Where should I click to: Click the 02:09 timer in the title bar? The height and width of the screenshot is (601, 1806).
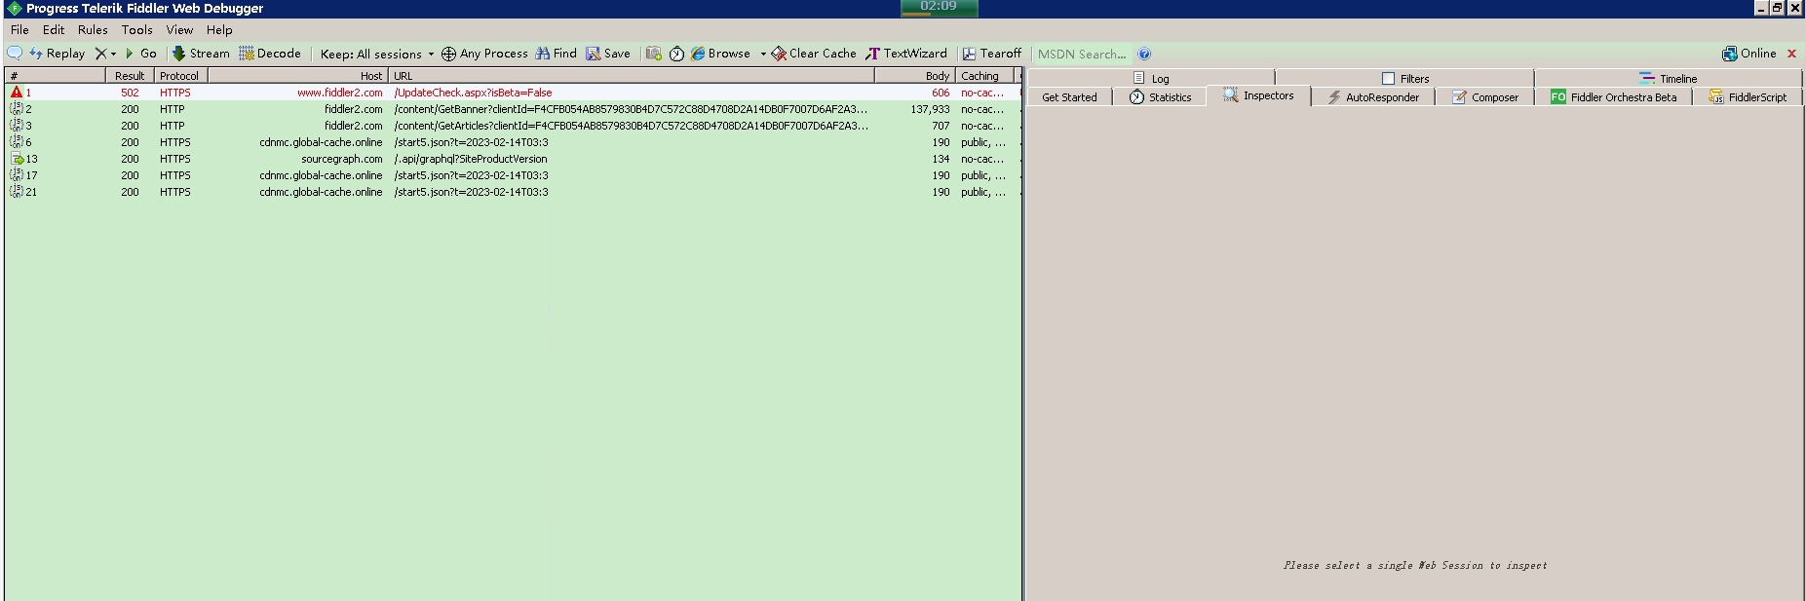939,8
